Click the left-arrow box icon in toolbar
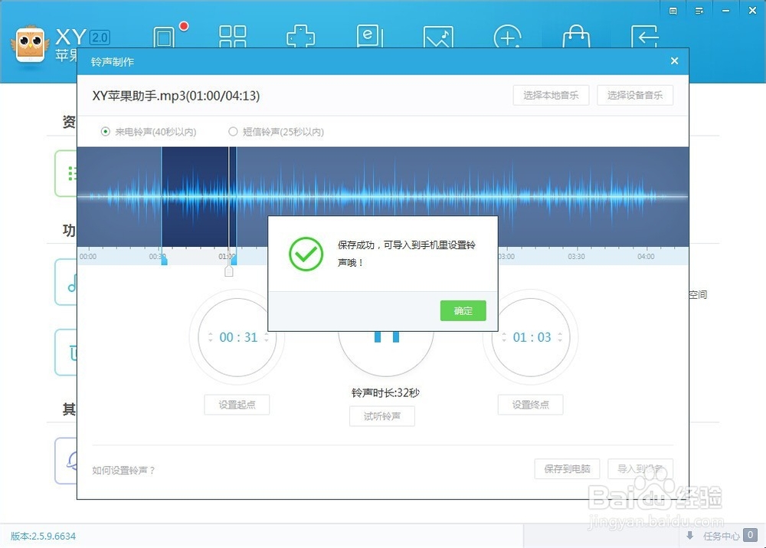766x548 pixels. coord(645,37)
